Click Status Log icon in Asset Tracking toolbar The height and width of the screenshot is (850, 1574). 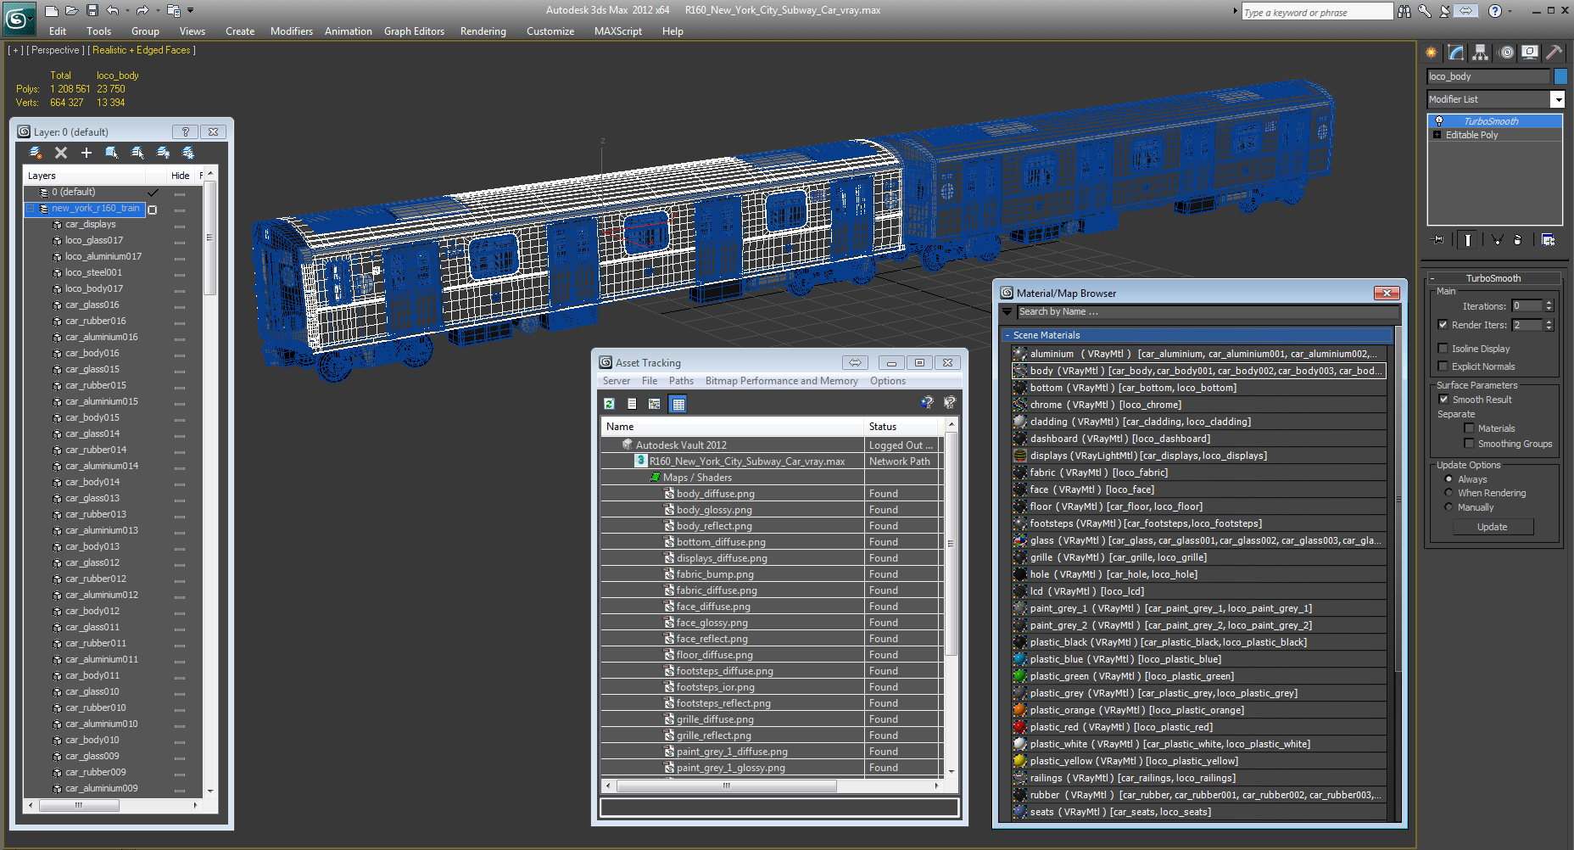tap(632, 404)
